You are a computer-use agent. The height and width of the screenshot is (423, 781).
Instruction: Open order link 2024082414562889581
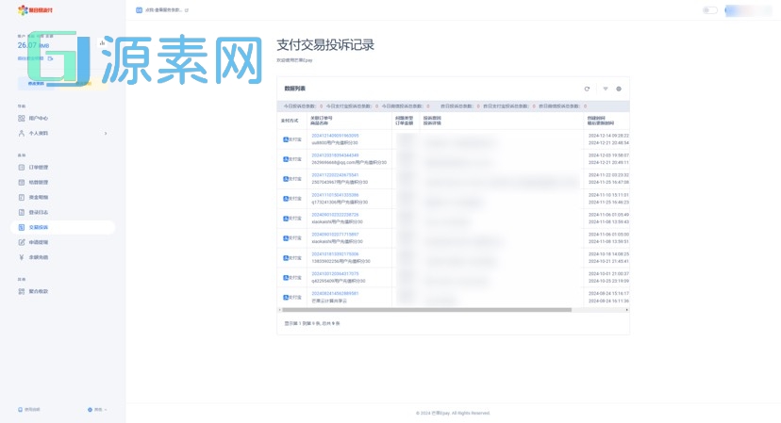pos(335,293)
